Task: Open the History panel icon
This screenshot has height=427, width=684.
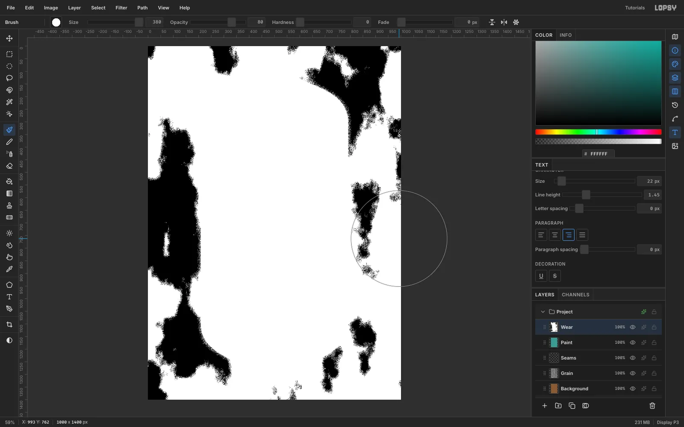Action: tap(675, 105)
